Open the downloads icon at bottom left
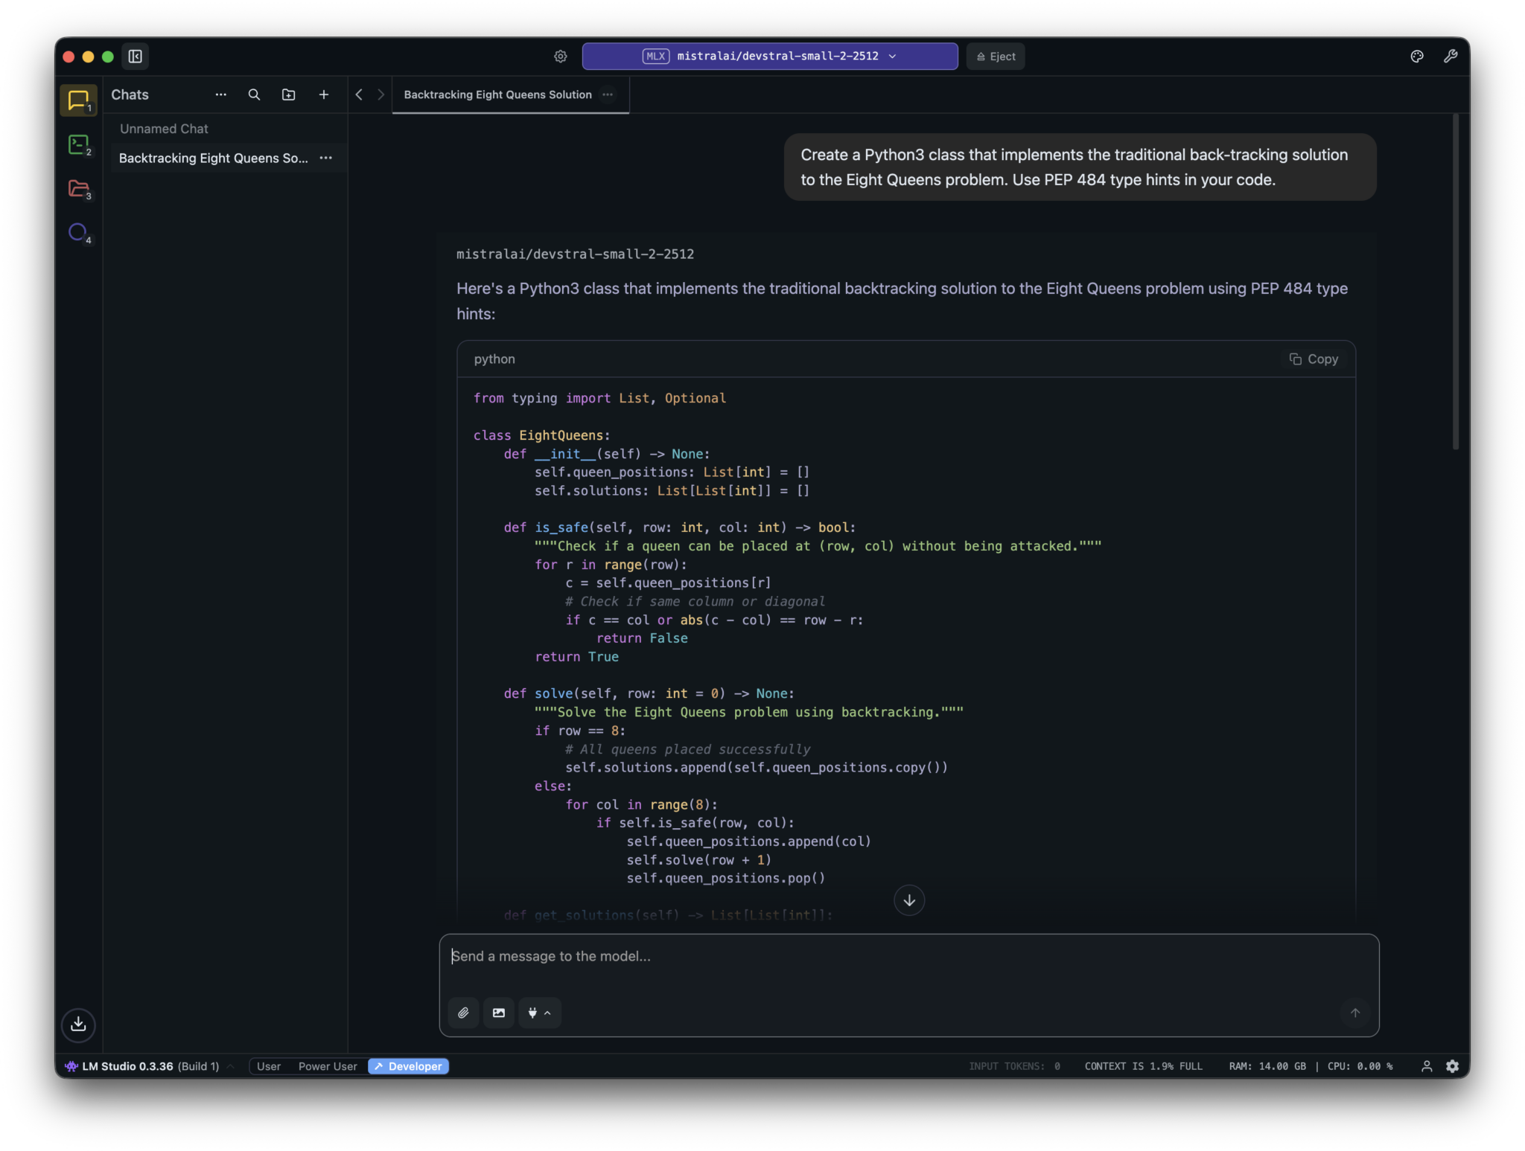The image size is (1525, 1151). click(x=77, y=1025)
